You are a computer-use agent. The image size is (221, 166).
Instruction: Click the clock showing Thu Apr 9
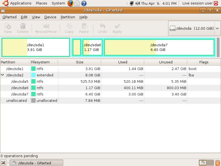(159, 3)
